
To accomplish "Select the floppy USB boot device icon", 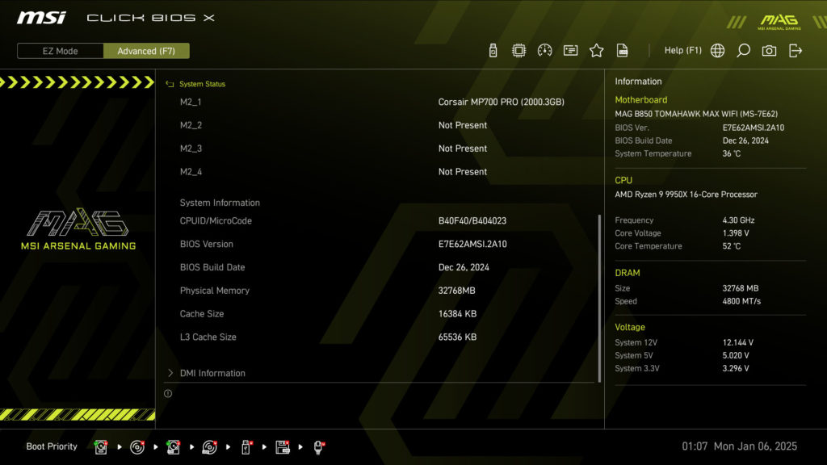I will click(283, 446).
